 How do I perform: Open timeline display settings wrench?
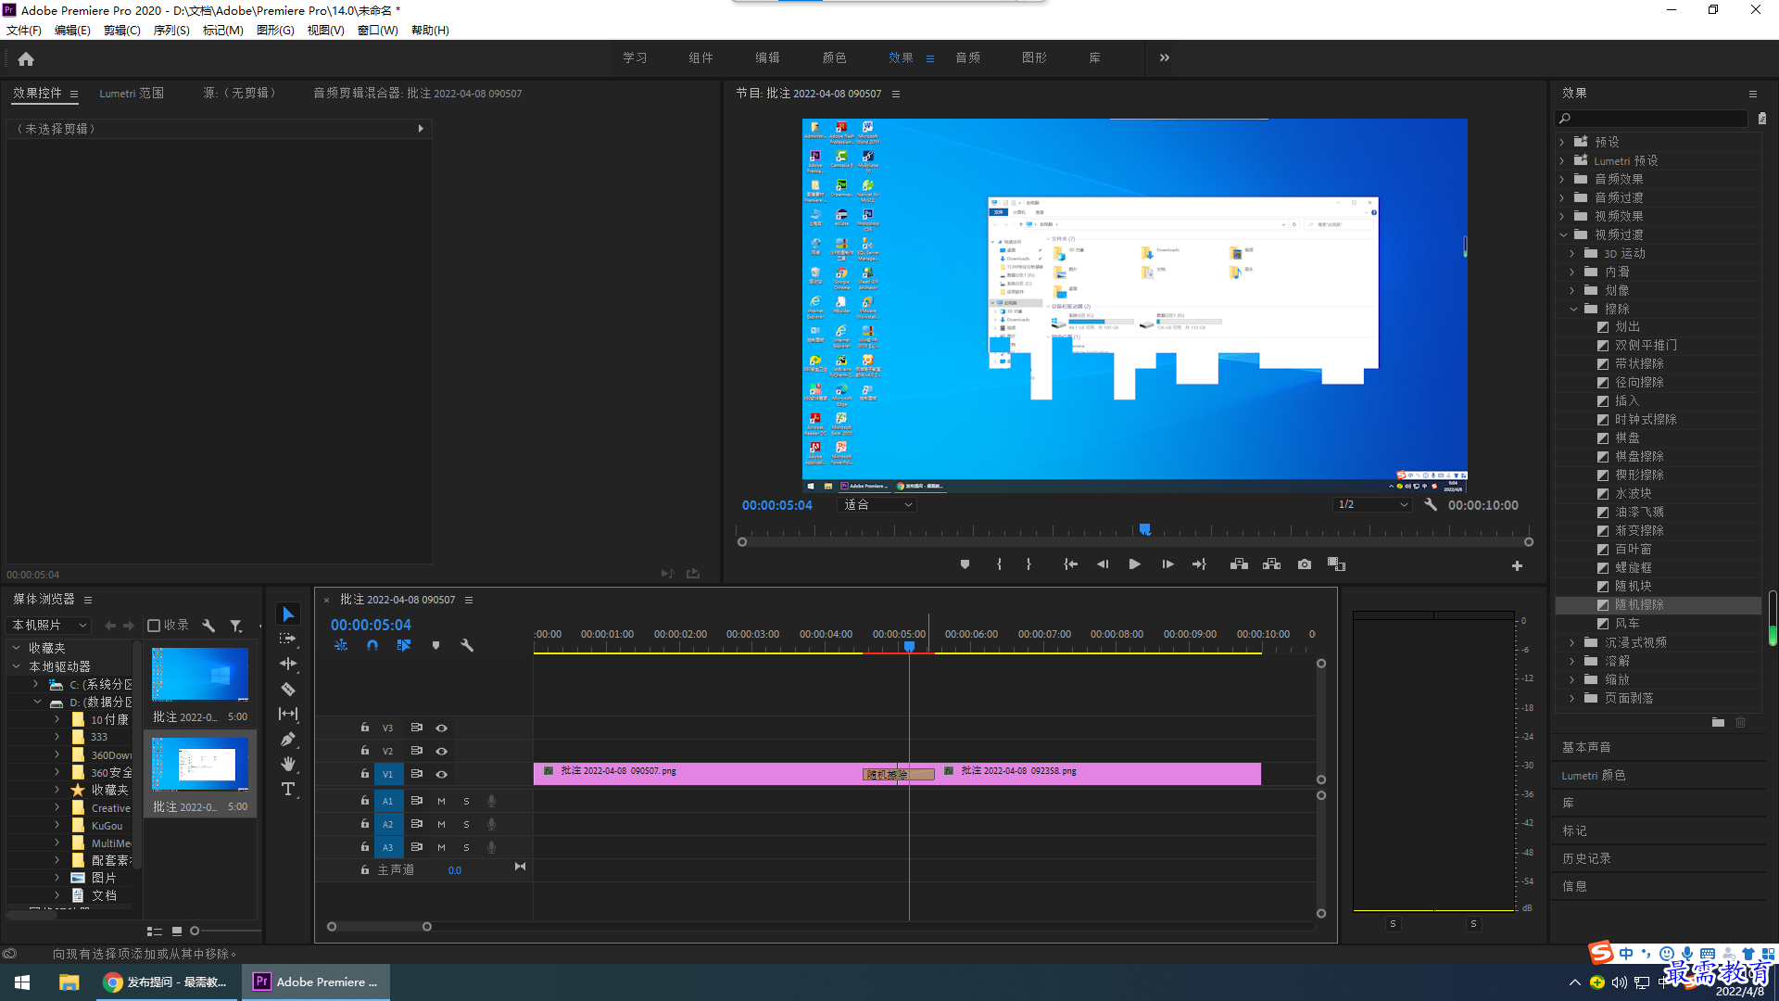tap(467, 645)
